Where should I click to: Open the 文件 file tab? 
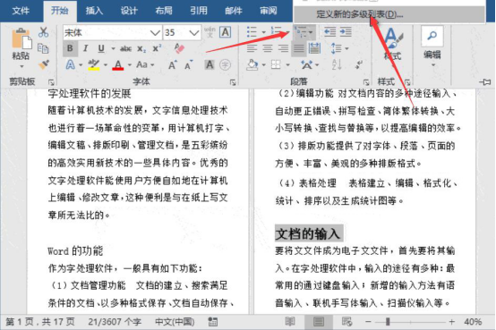pyautogui.click(x=21, y=11)
